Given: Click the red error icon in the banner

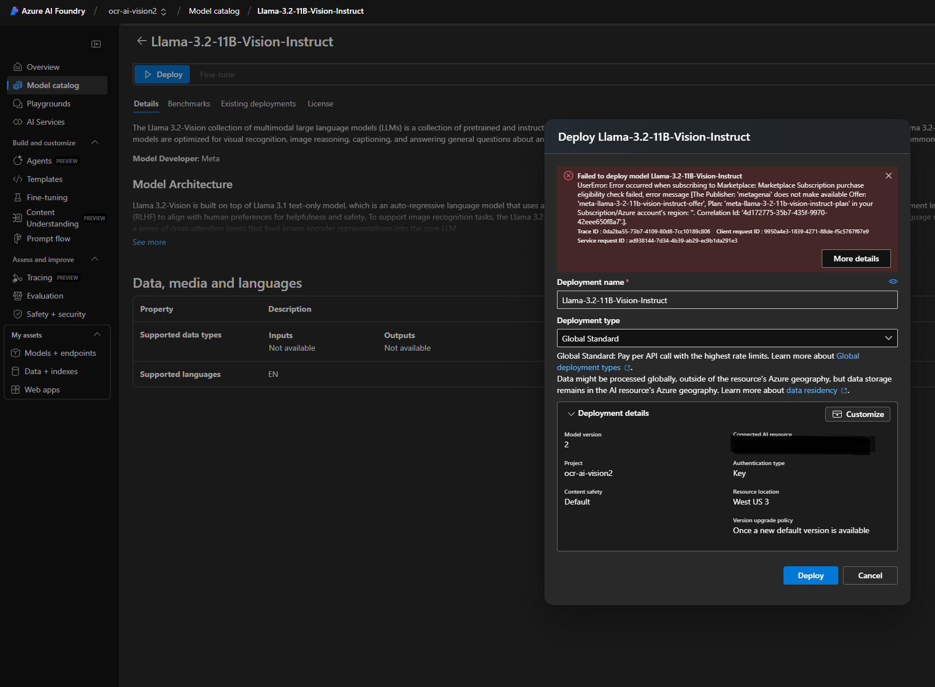Looking at the screenshot, I should point(568,176).
